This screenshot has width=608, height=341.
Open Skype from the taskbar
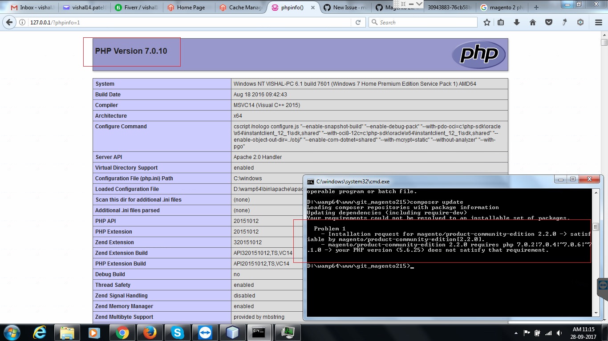[177, 333]
